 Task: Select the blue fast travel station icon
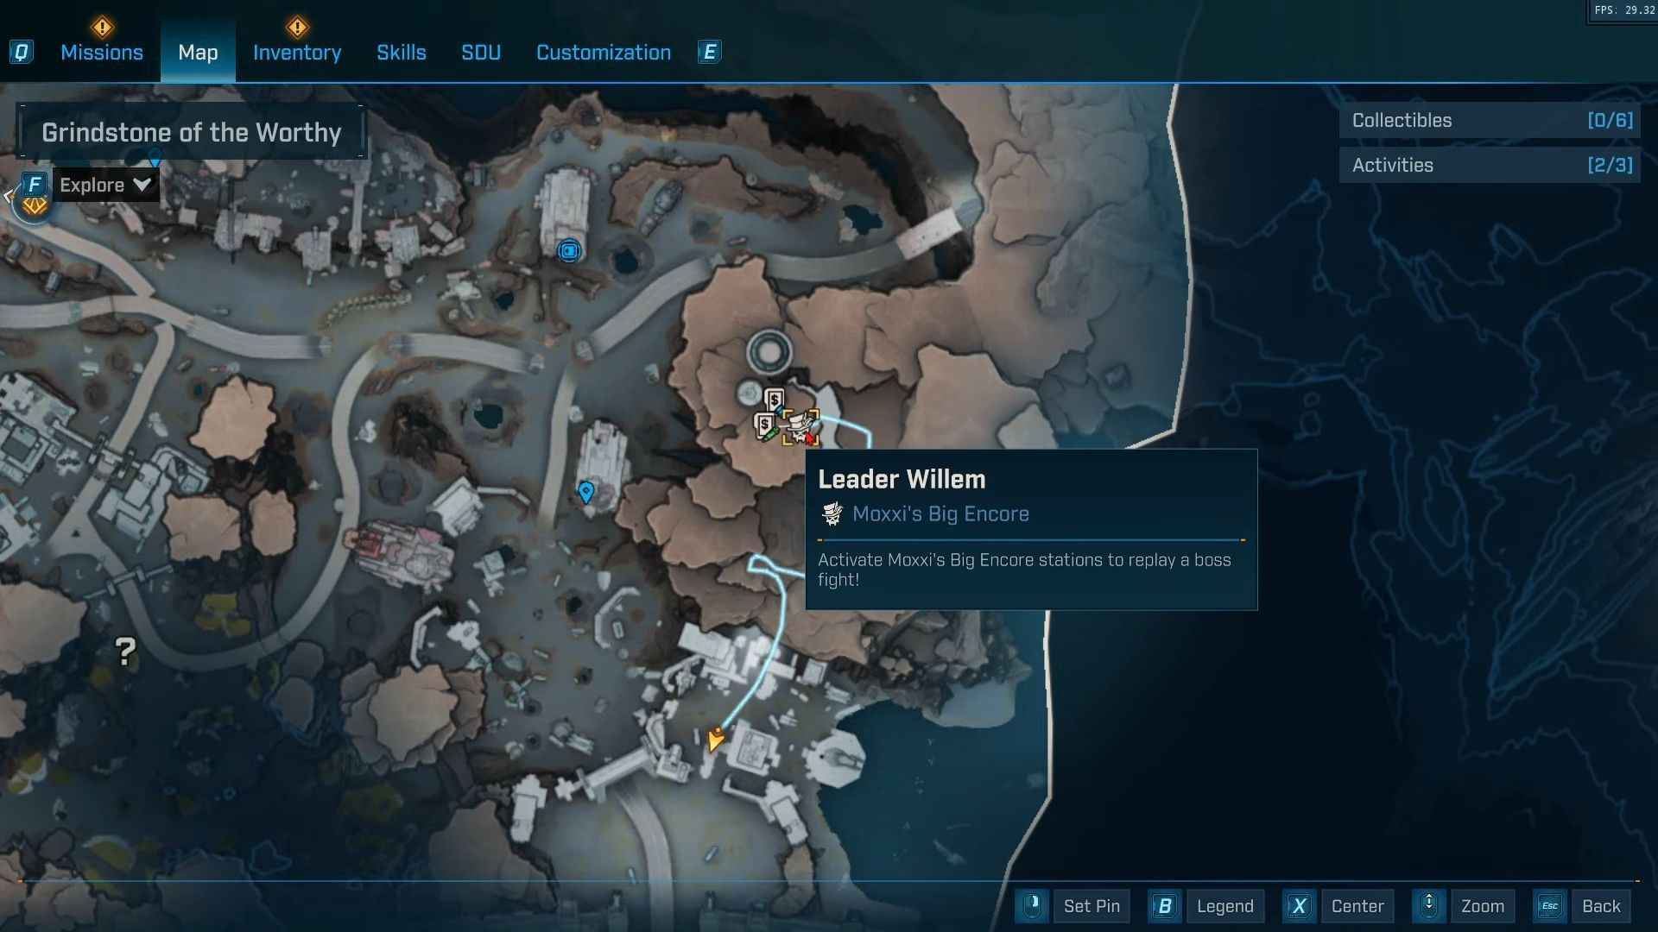(569, 251)
